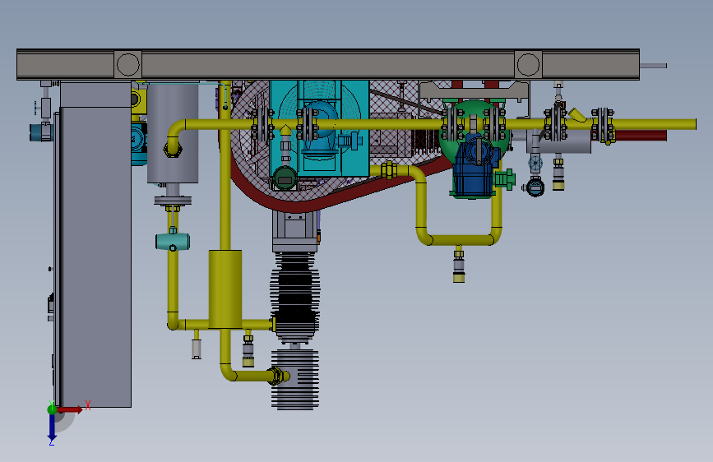Pick the left circular hole in top beam

tap(127, 64)
